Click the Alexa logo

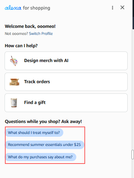[x=13, y=8]
